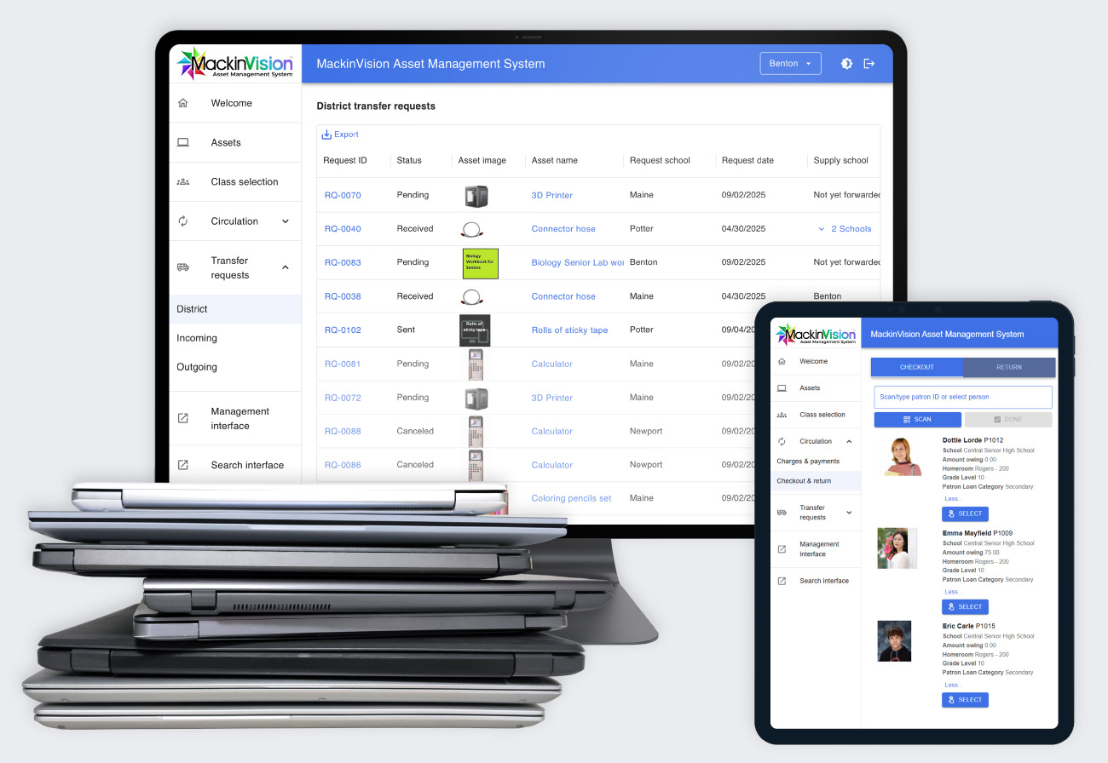Open the Incoming transfer requests menu item

pos(235,338)
